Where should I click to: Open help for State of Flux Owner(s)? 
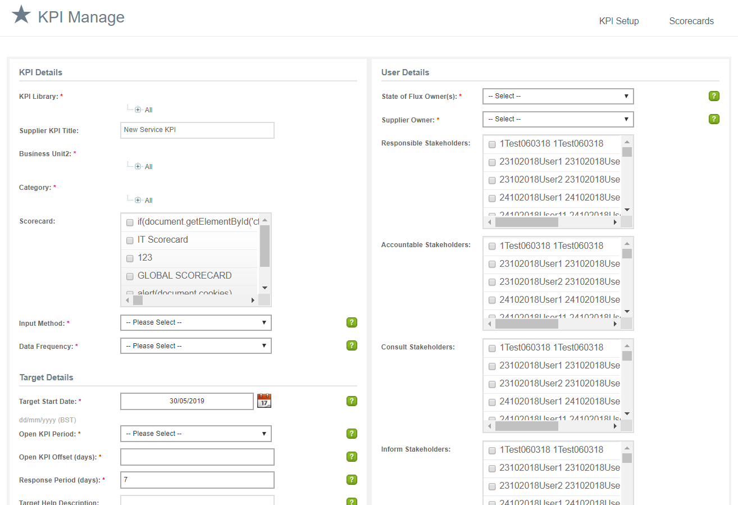(x=714, y=96)
